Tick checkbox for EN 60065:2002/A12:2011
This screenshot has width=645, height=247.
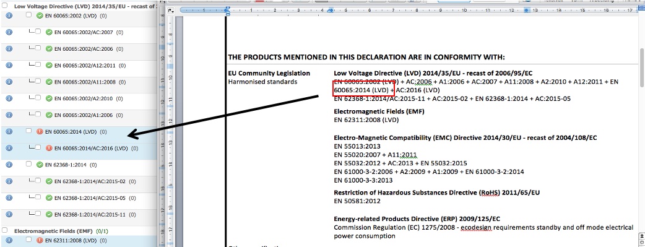tap(38, 64)
